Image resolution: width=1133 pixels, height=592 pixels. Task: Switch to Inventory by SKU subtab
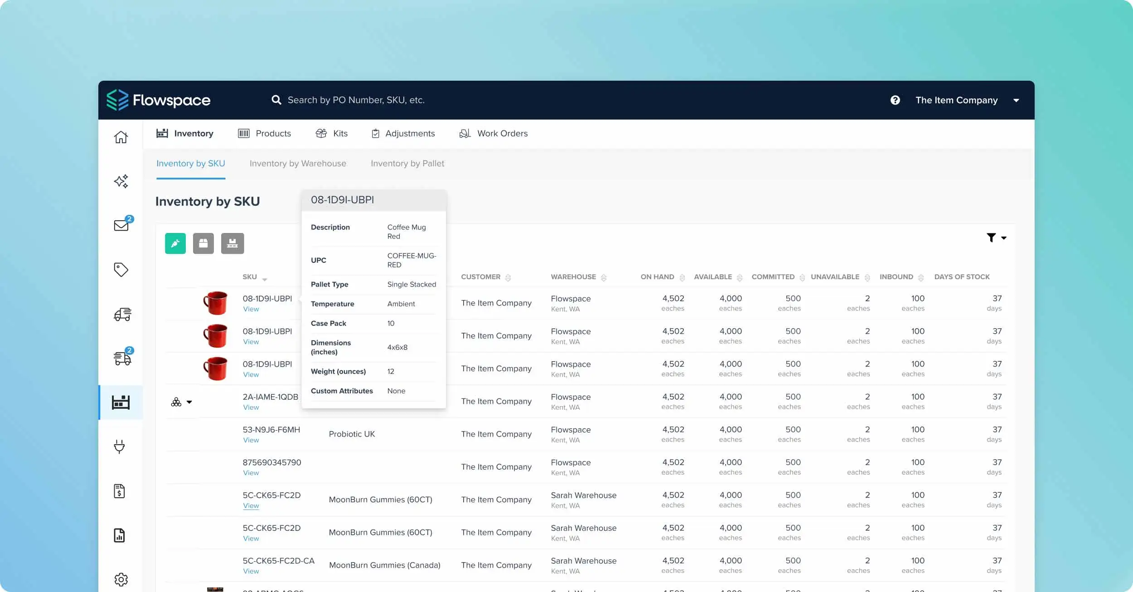(191, 164)
